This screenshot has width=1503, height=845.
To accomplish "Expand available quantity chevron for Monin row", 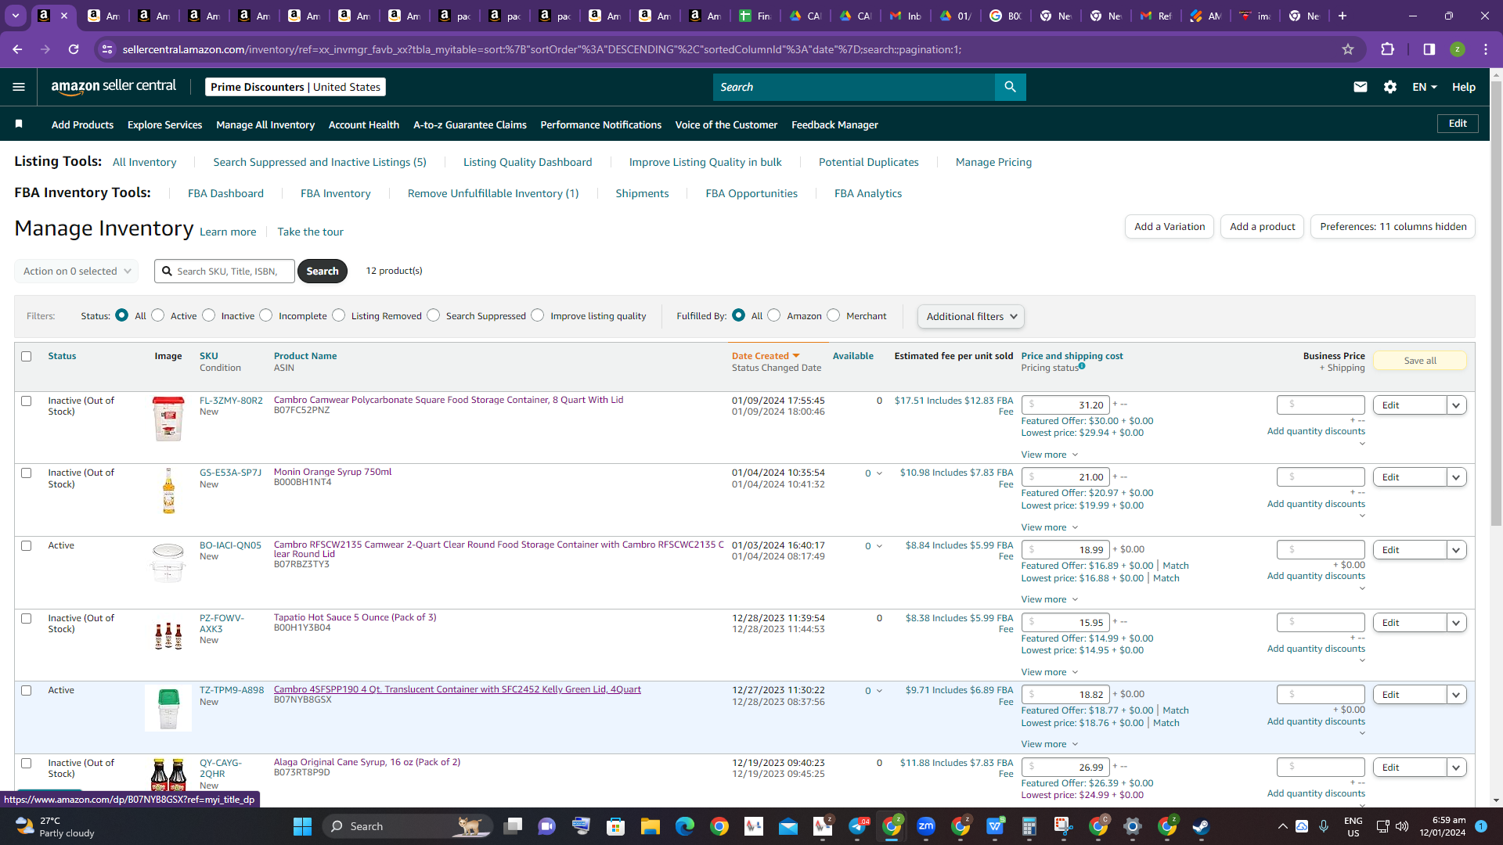I will coord(879,473).
